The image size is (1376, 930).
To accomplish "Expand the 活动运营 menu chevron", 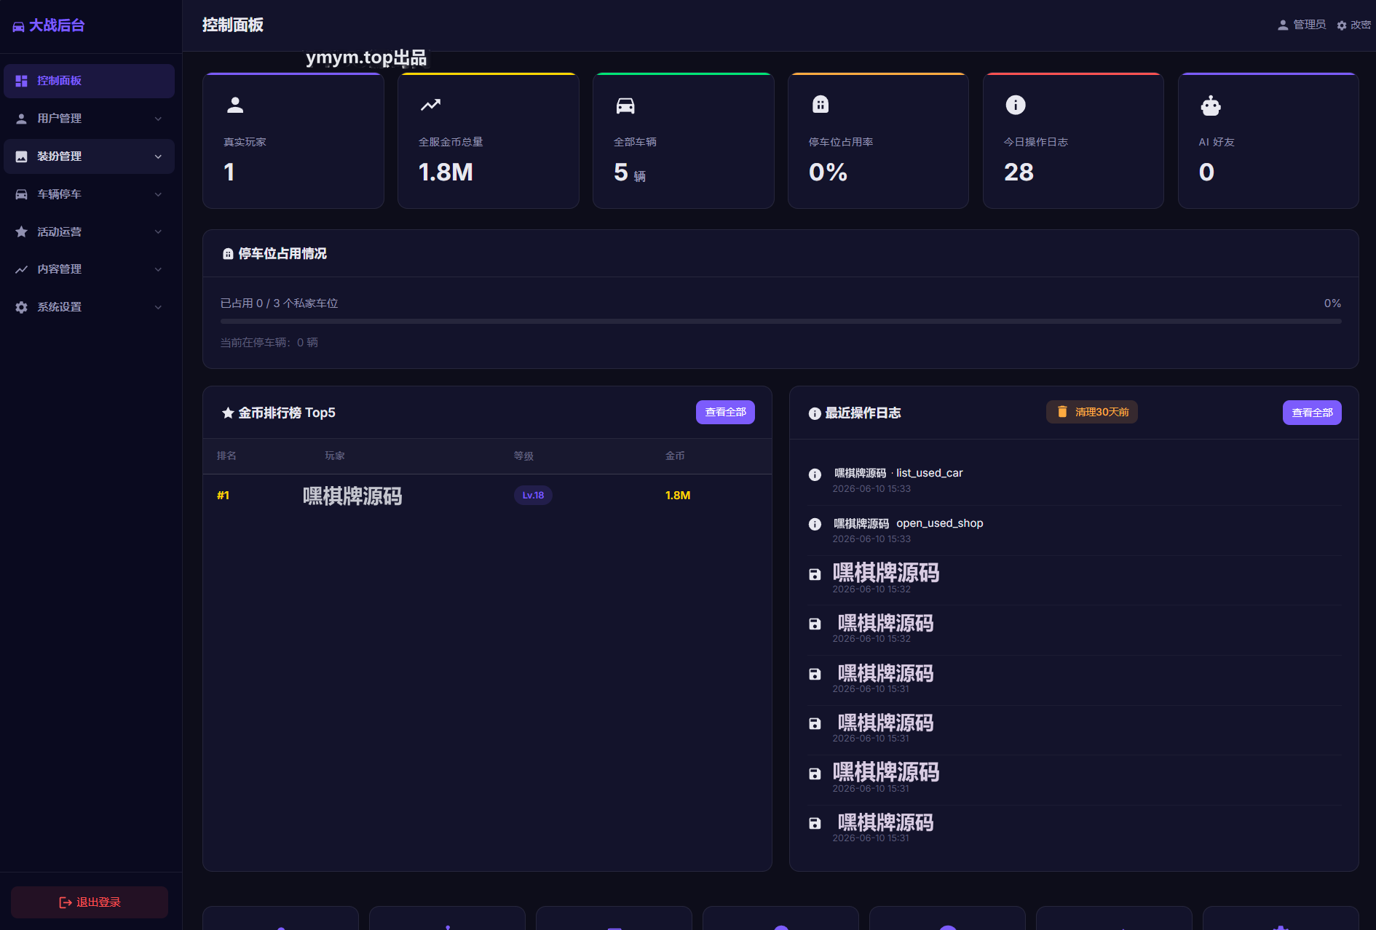I will (x=158, y=231).
